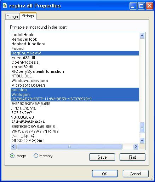155x182 pixels.
Task: Maximize the Properties window
Action: pyautogui.click(x=141, y=6)
